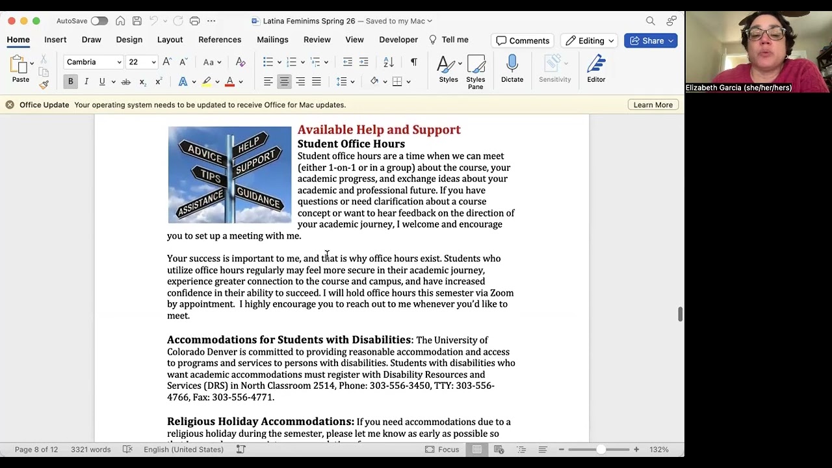The height and width of the screenshot is (468, 832).
Task: Open the Borders dropdown arrow
Action: (x=408, y=81)
